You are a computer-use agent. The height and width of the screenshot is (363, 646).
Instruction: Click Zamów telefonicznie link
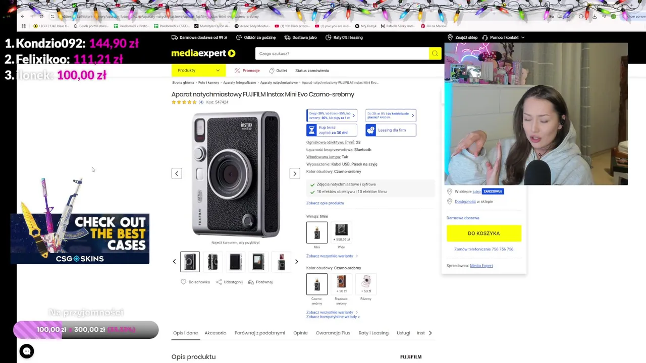pos(484,249)
